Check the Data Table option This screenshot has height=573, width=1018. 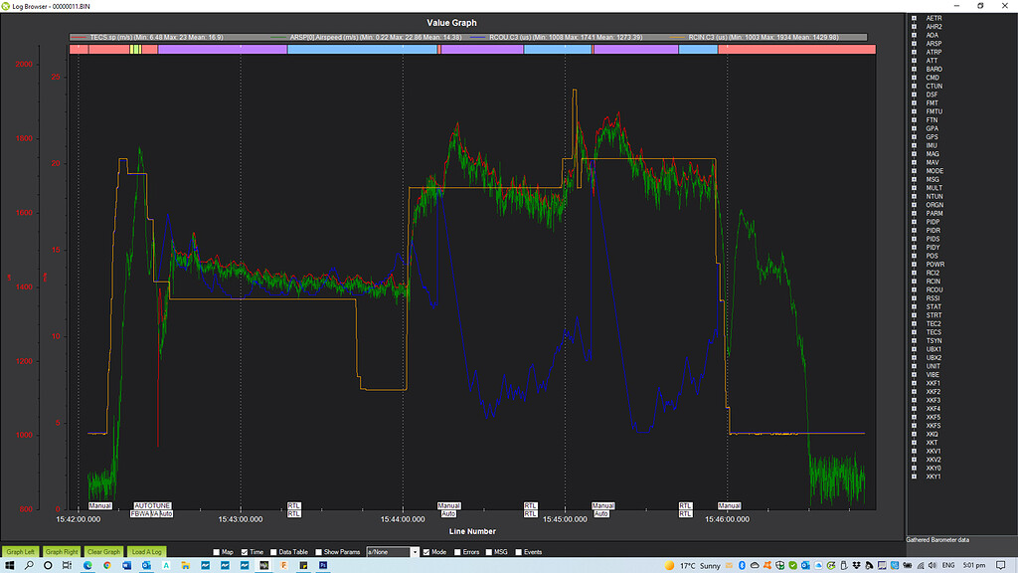[274, 551]
